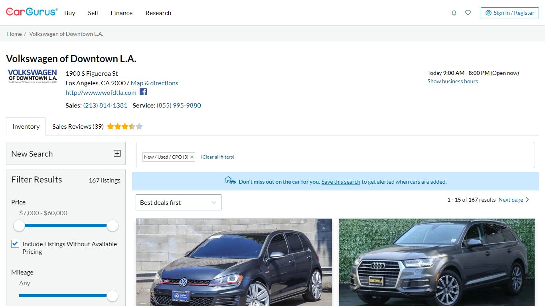The image size is (545, 306).
Task: Call sales number (213) 814-1381
Action: 105,105
